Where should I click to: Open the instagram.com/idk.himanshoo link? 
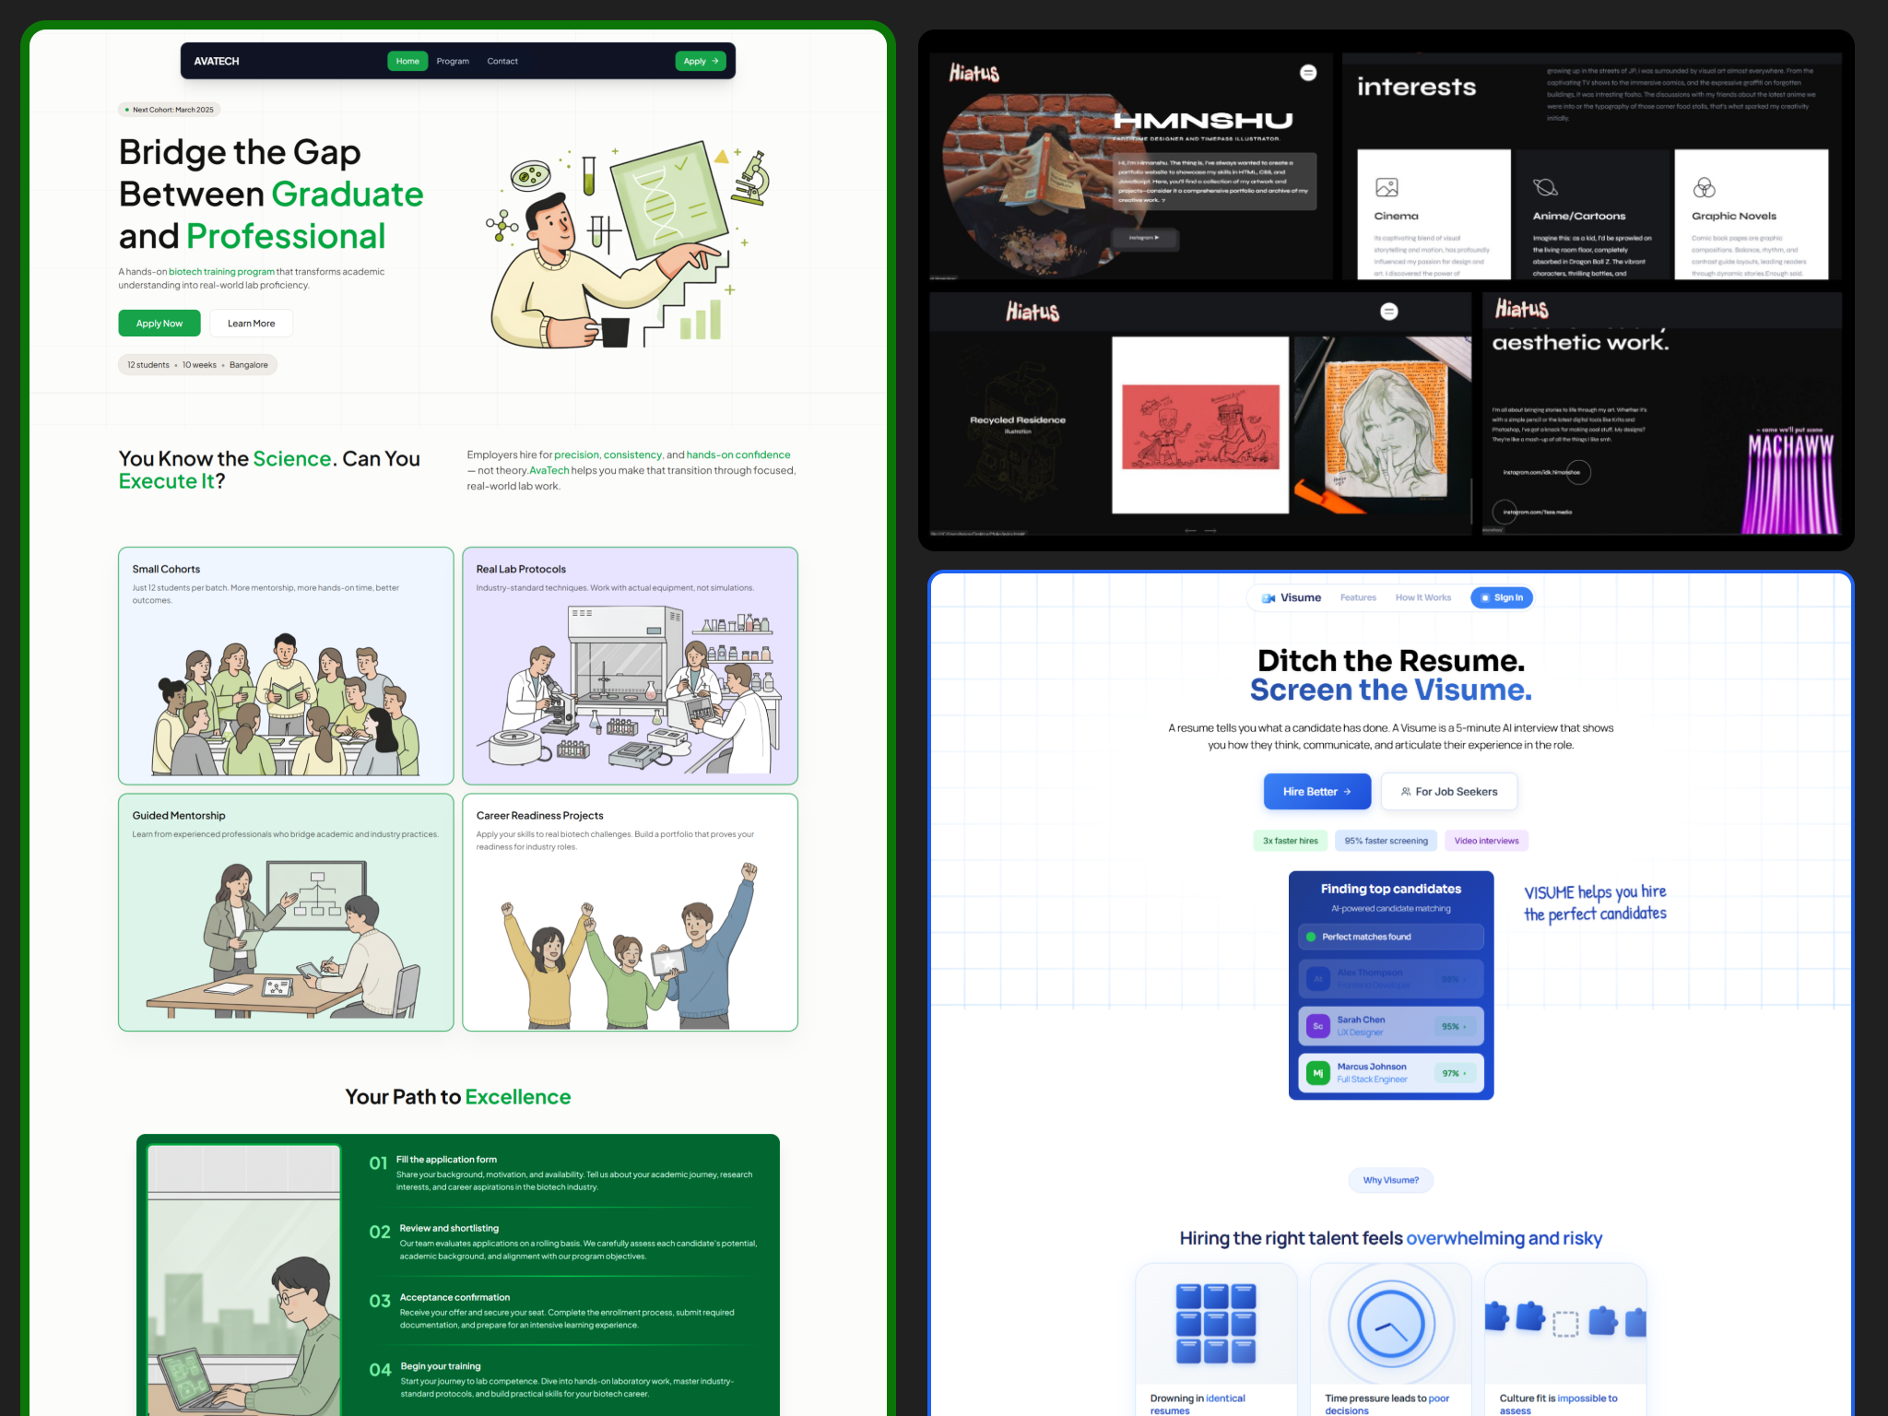coord(1541,472)
